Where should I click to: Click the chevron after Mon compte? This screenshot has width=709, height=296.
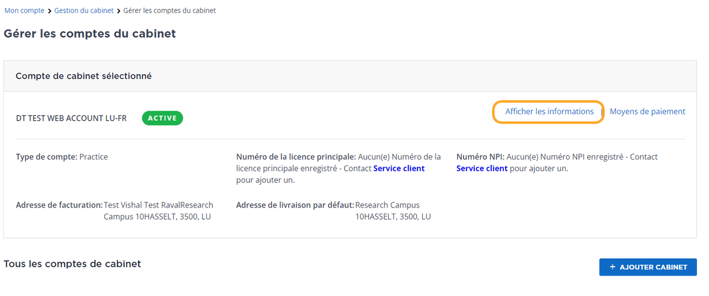(49, 11)
